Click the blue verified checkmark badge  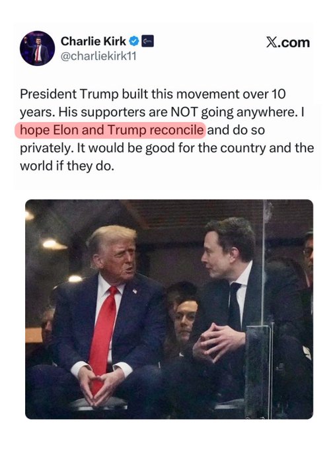[134, 41]
